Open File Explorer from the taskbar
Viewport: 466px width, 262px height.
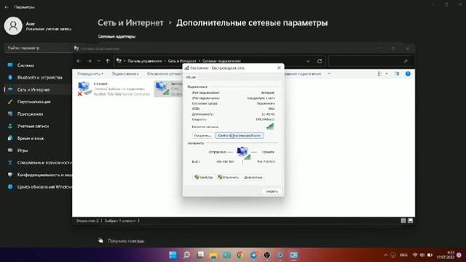(x=213, y=255)
